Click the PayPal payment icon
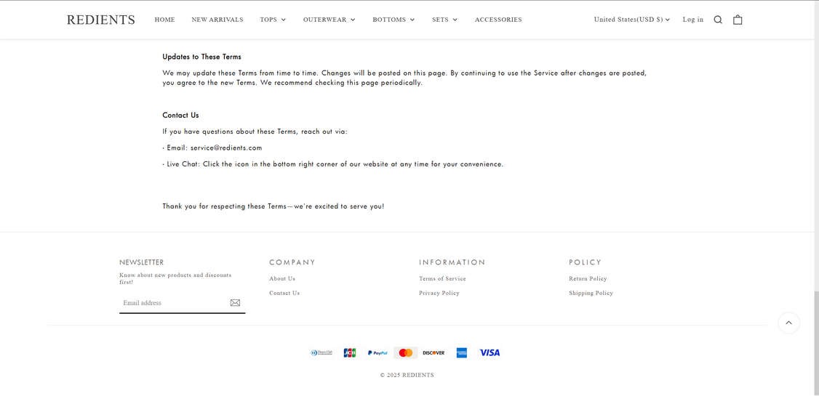Viewport: 819px width, 396px height. tap(377, 352)
